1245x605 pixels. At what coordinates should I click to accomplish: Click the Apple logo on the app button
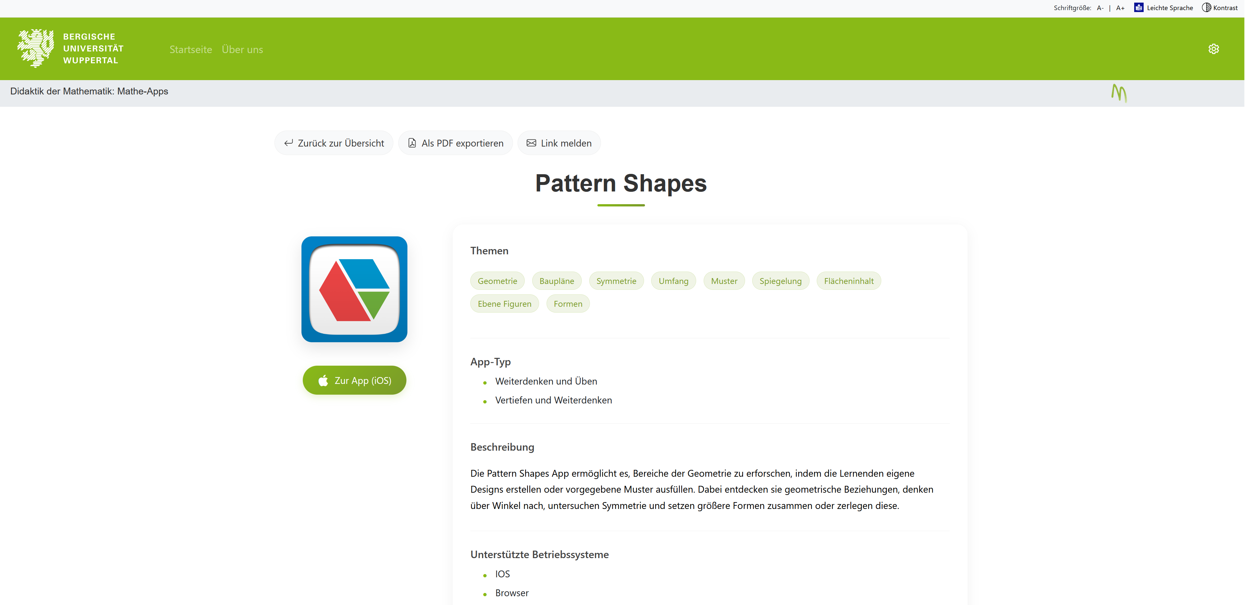tap(323, 380)
